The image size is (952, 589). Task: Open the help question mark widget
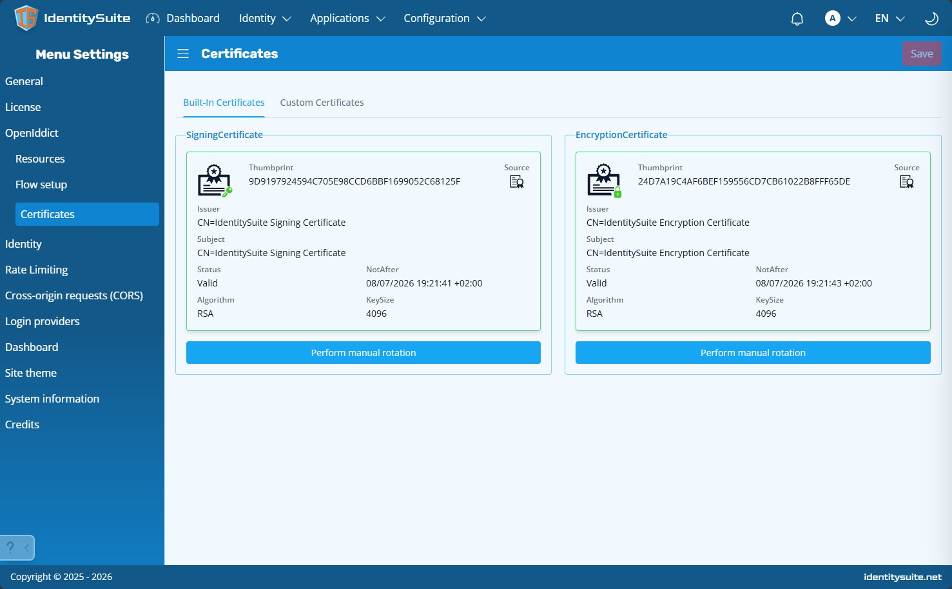point(10,548)
